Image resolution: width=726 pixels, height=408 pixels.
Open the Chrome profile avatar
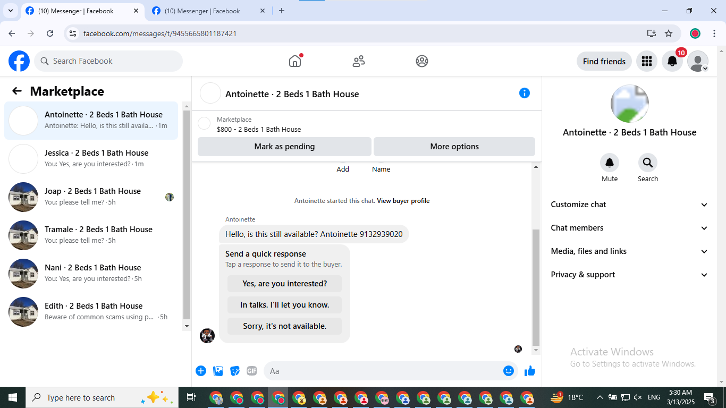click(695, 33)
